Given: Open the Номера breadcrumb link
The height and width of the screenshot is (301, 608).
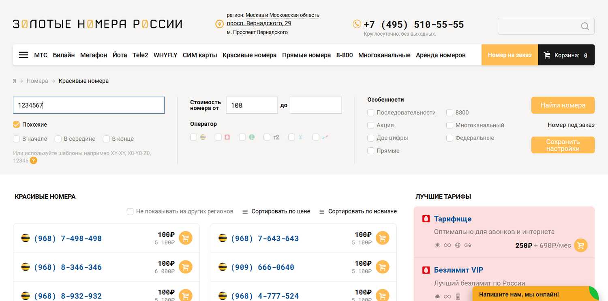Looking at the screenshot, I should (37, 81).
